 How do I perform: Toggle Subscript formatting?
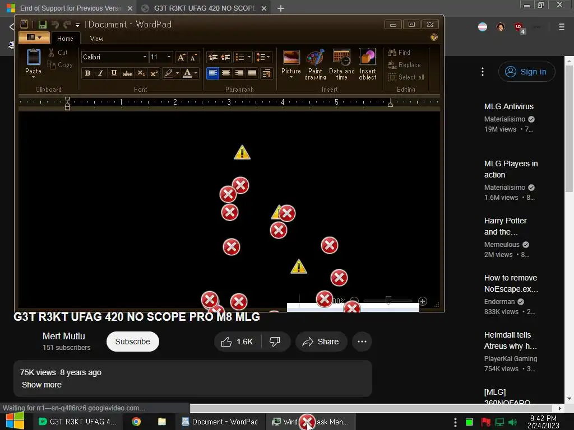141,73
